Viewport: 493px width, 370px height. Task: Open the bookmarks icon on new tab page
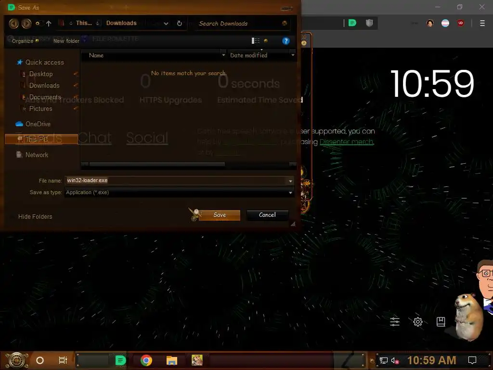441,321
